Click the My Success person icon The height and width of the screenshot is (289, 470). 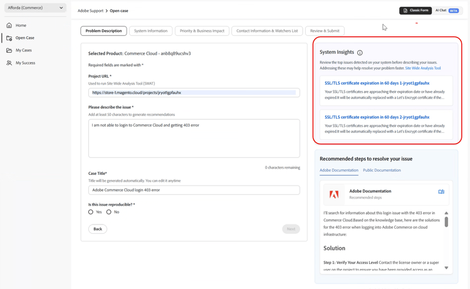pos(9,63)
